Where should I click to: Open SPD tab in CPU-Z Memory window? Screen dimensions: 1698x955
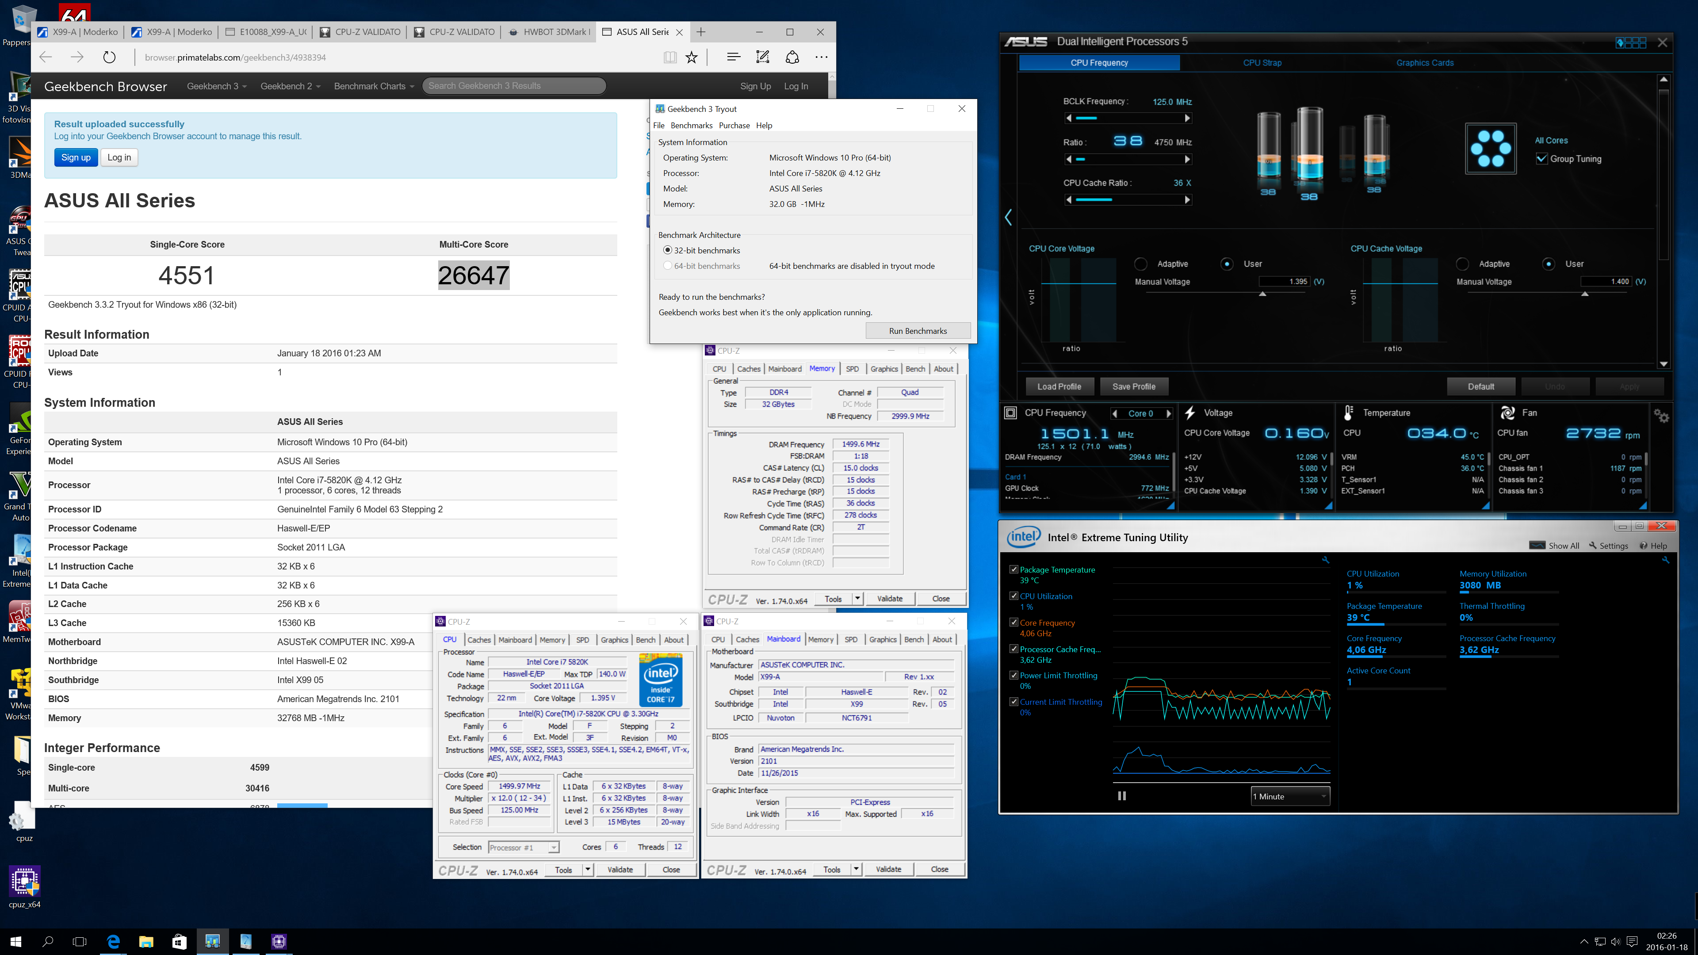click(852, 369)
